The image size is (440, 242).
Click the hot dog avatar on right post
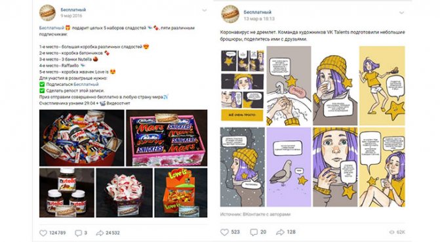[x=230, y=14]
